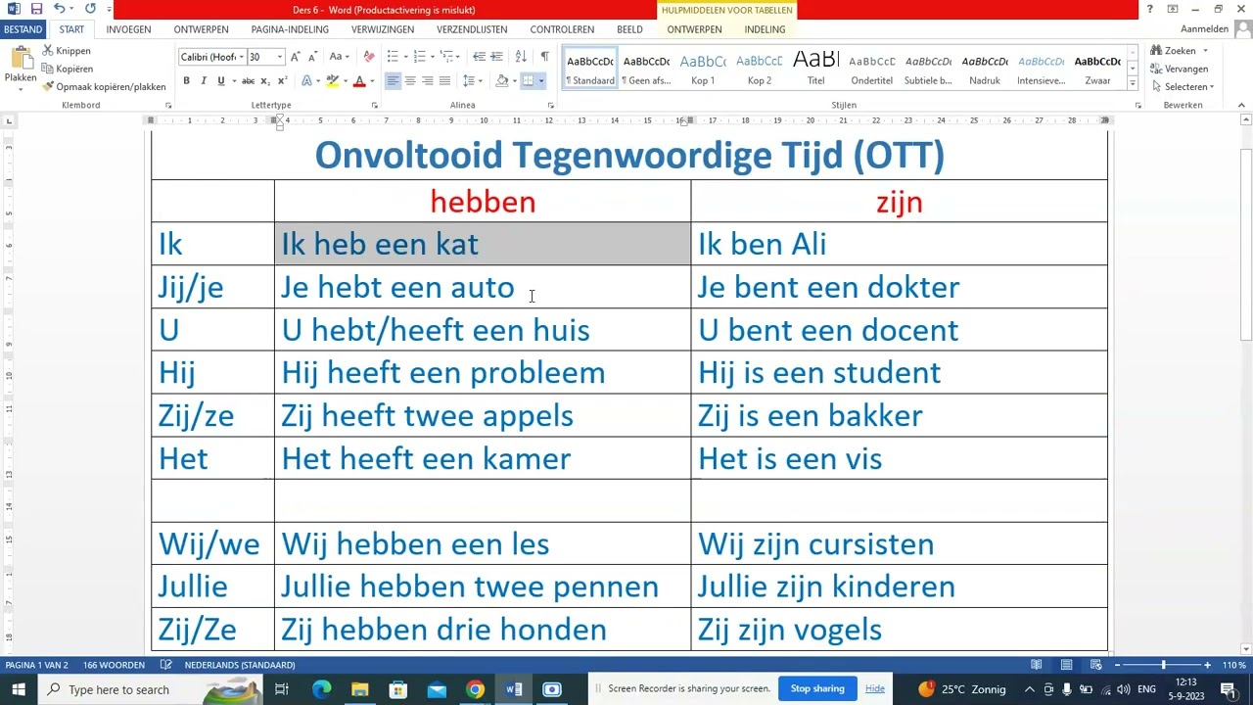This screenshot has height=705, width=1253.
Task: Click Stop sharing button
Action: coord(817,688)
